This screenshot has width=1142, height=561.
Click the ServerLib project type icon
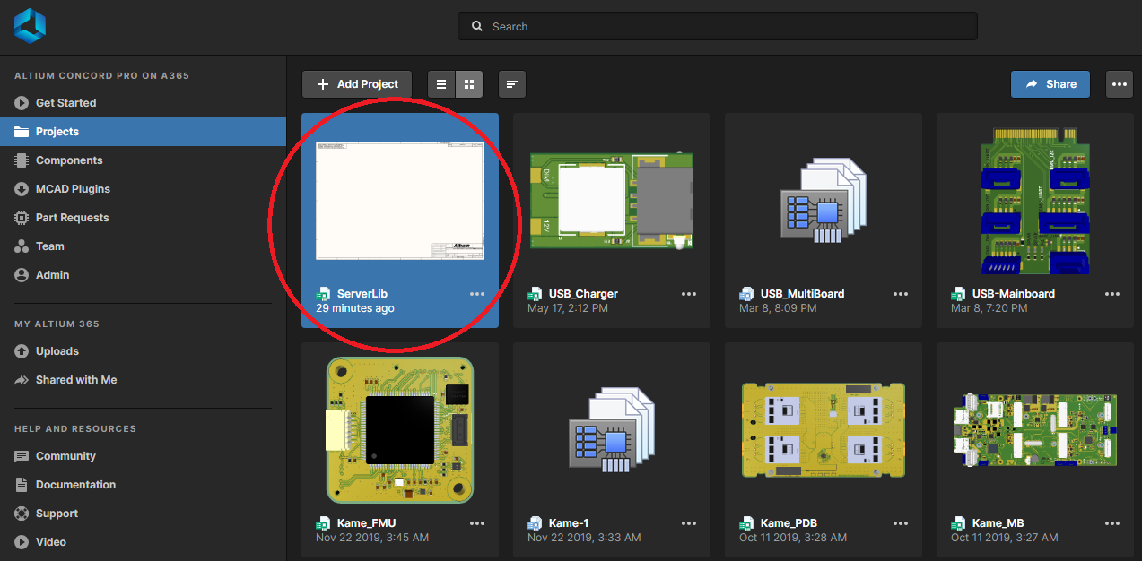click(x=323, y=294)
